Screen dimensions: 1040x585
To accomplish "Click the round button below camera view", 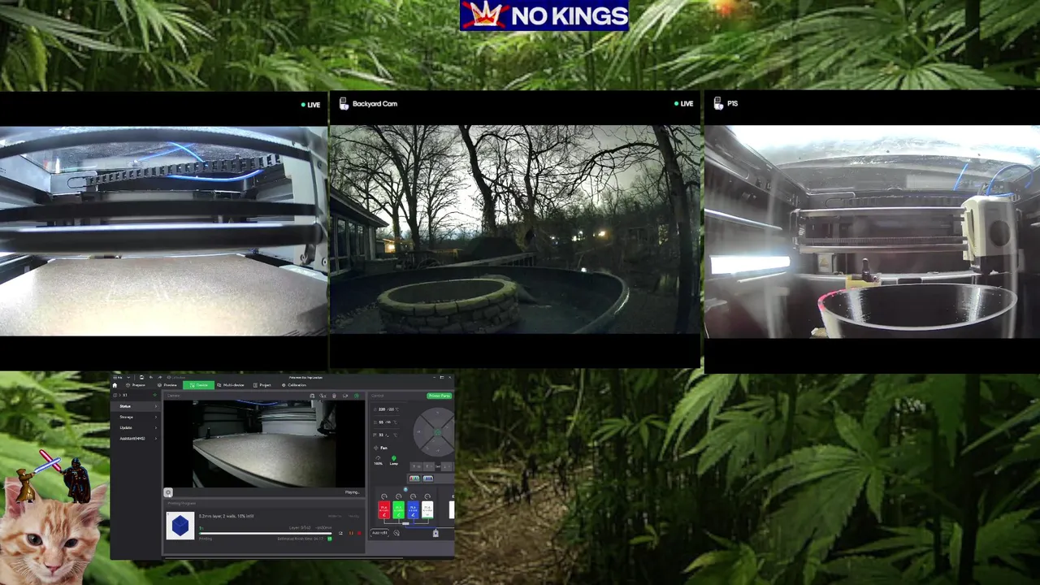I will (x=168, y=492).
